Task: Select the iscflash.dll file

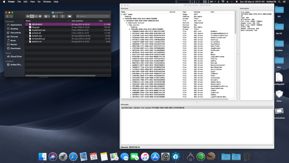Action: [68, 33]
